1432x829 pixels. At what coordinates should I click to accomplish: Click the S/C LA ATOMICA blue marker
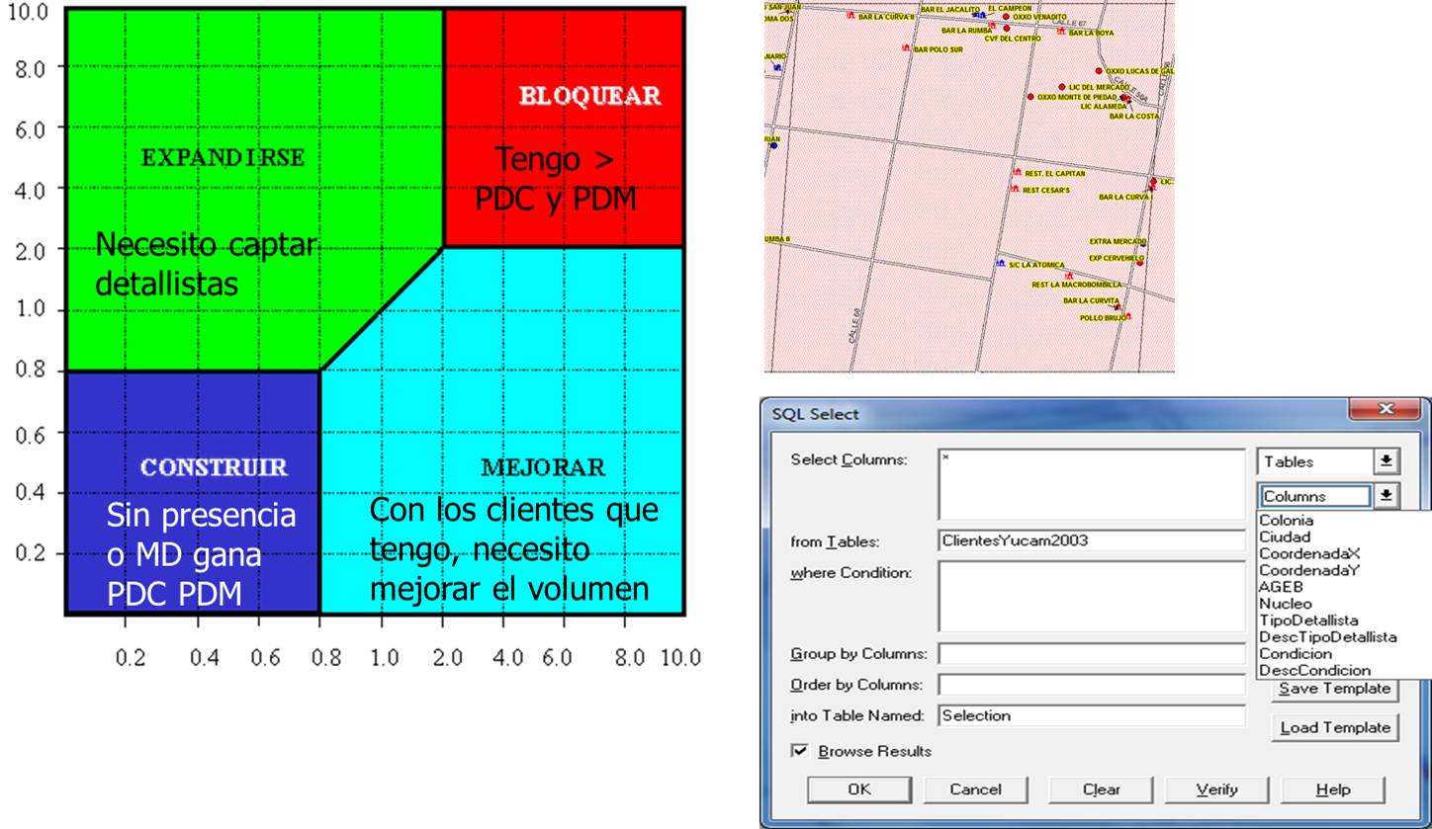pos(1001,263)
